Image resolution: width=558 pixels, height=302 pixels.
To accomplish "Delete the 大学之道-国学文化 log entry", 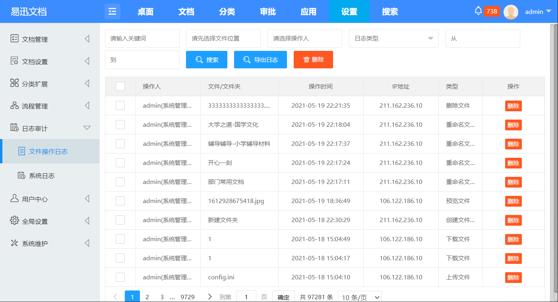I will pos(513,125).
